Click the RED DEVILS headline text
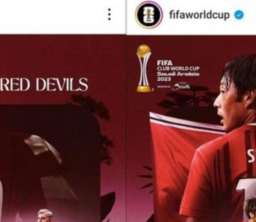Screen dimensions: 256x222 point(44,84)
